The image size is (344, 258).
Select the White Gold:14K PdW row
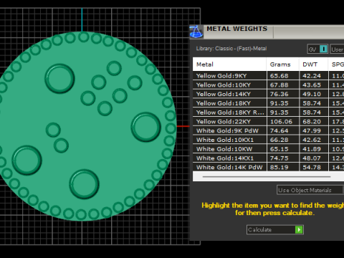pos(268,167)
